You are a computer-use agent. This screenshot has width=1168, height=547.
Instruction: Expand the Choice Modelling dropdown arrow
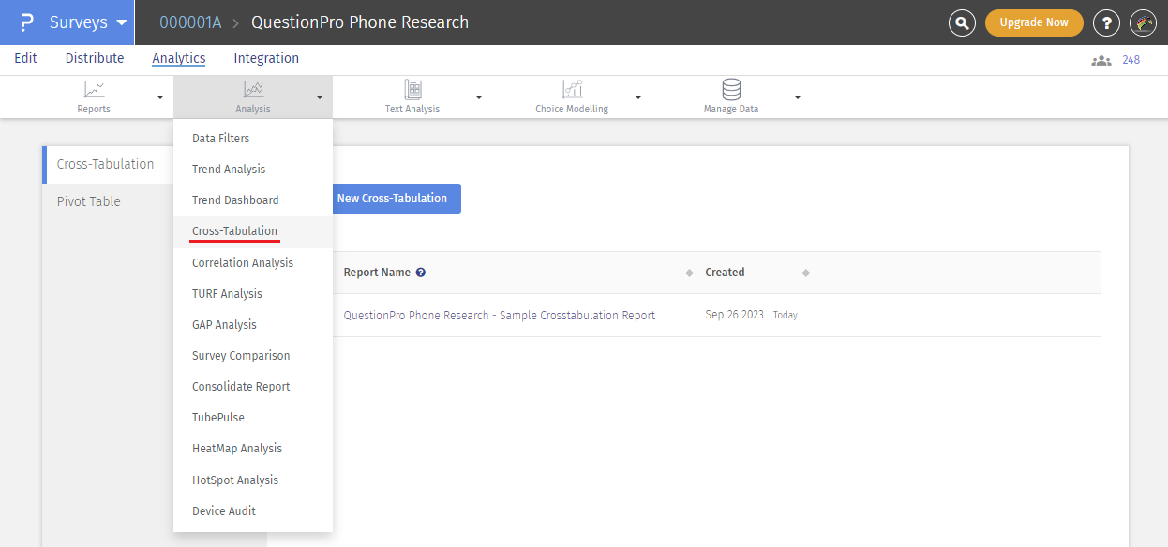[638, 96]
